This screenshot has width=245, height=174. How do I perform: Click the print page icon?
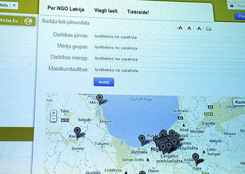click(209, 28)
